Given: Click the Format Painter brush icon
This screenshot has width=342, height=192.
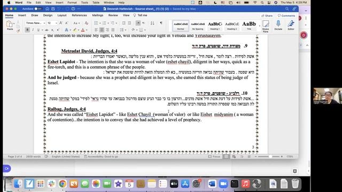Looking at the screenshot, I should [x=18, y=31].
